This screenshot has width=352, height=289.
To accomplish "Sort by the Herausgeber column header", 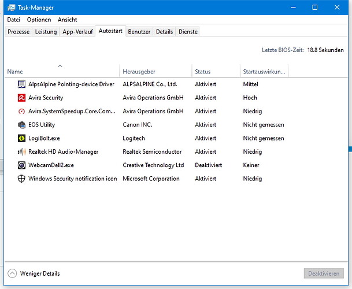I will click(156, 71).
